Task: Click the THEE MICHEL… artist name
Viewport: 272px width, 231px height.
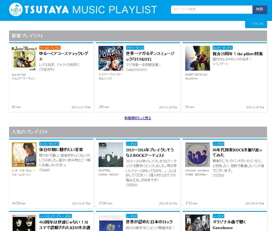Action: pos(197,175)
